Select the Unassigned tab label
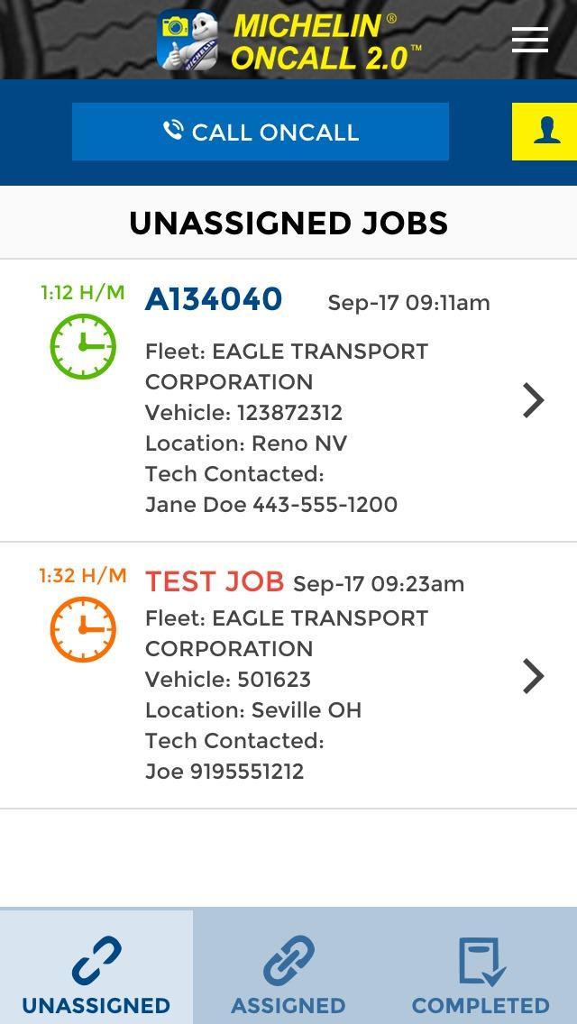This screenshot has width=577, height=1024. (96, 1005)
